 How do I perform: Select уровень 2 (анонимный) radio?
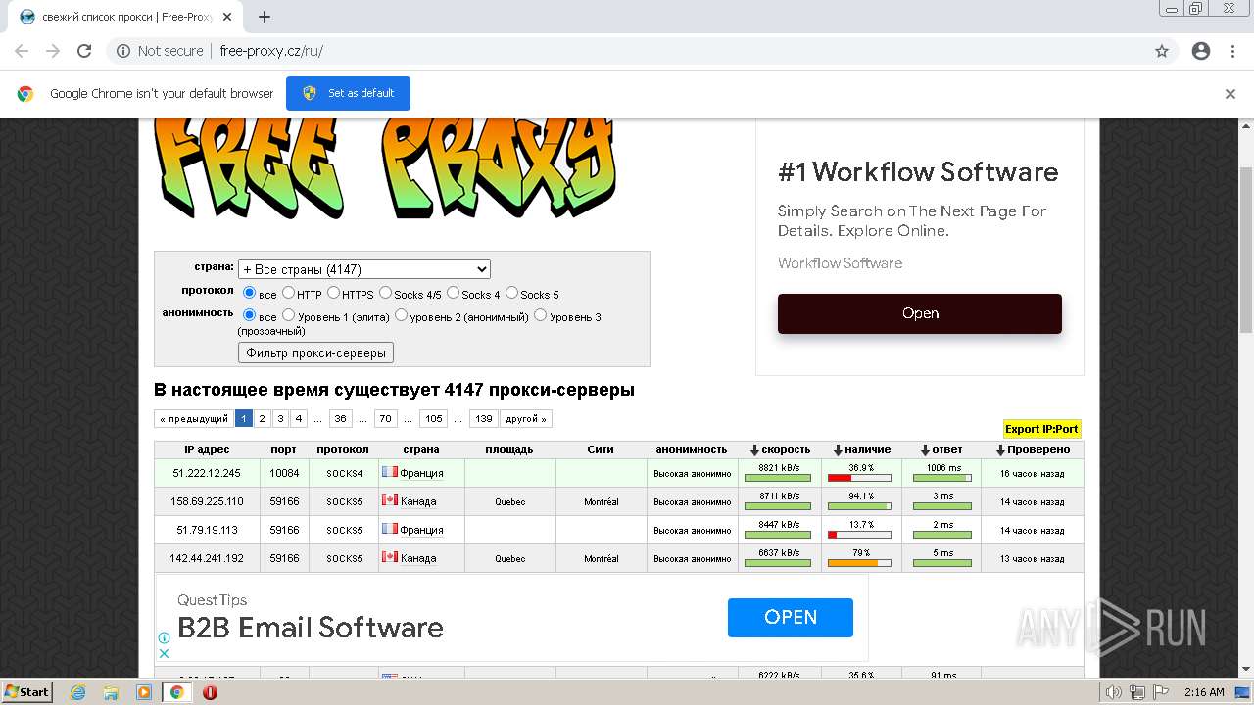tap(401, 315)
